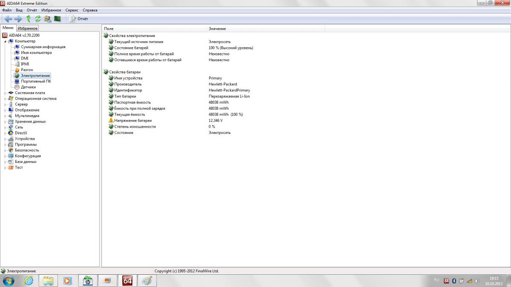Click the Hewlett-PackardPrimary identifier value

[230, 91]
